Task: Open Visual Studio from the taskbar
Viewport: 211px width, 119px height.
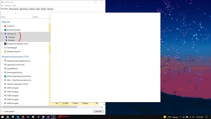Action: click(x=38, y=117)
